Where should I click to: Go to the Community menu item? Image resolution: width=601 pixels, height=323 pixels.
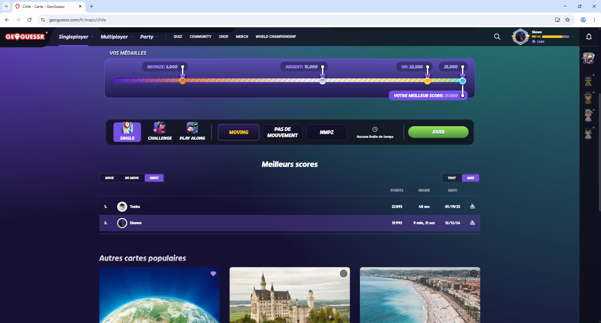(x=200, y=37)
